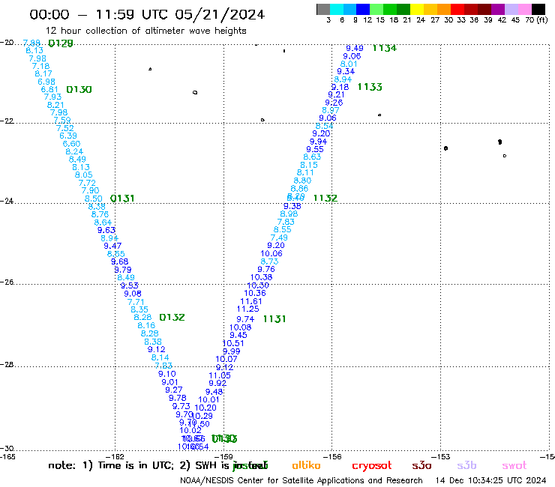Screen dimensions: 555x487
Task: Click the wave height value '9.21'
Action: pyautogui.click(x=336, y=94)
